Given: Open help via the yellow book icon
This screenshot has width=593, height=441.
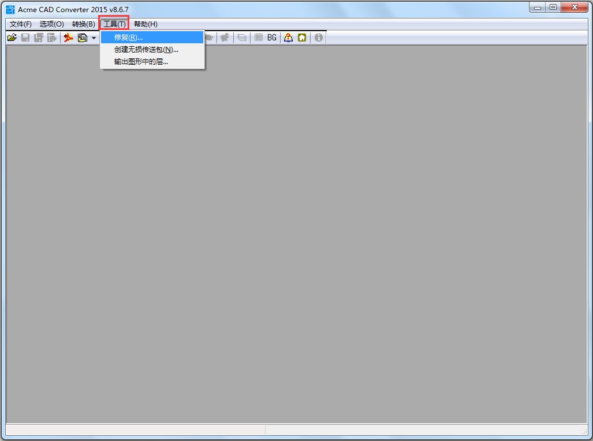Looking at the screenshot, I should (x=288, y=37).
